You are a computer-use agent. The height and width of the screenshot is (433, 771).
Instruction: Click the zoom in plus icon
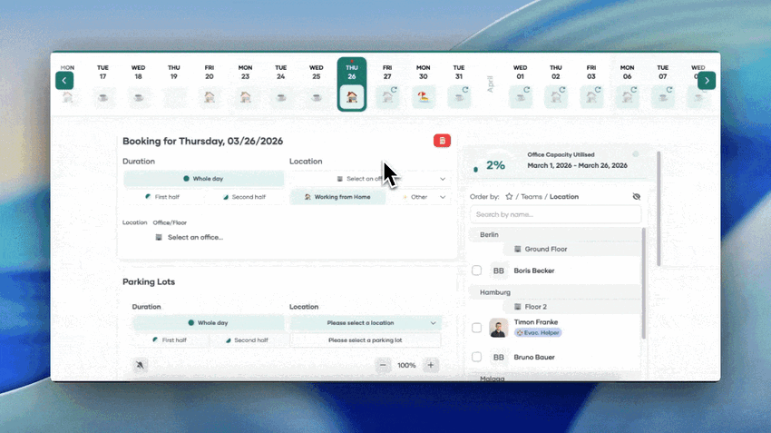click(431, 365)
